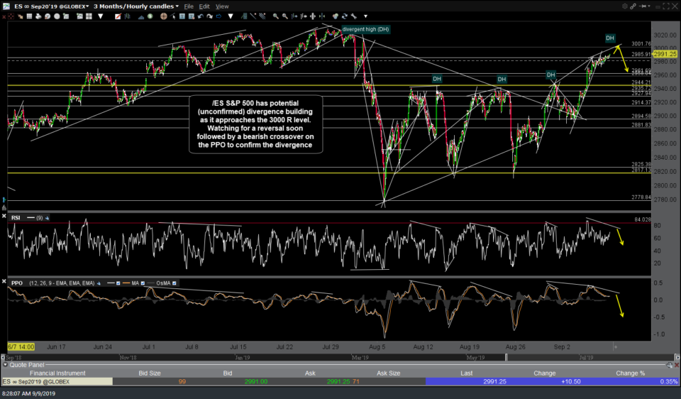Screen dimensions: 681x399
Task: Open the File menu
Action: point(189,6)
